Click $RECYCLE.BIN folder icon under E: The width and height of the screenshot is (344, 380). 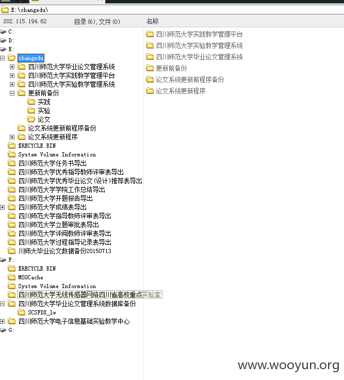pyautogui.click(x=12, y=146)
